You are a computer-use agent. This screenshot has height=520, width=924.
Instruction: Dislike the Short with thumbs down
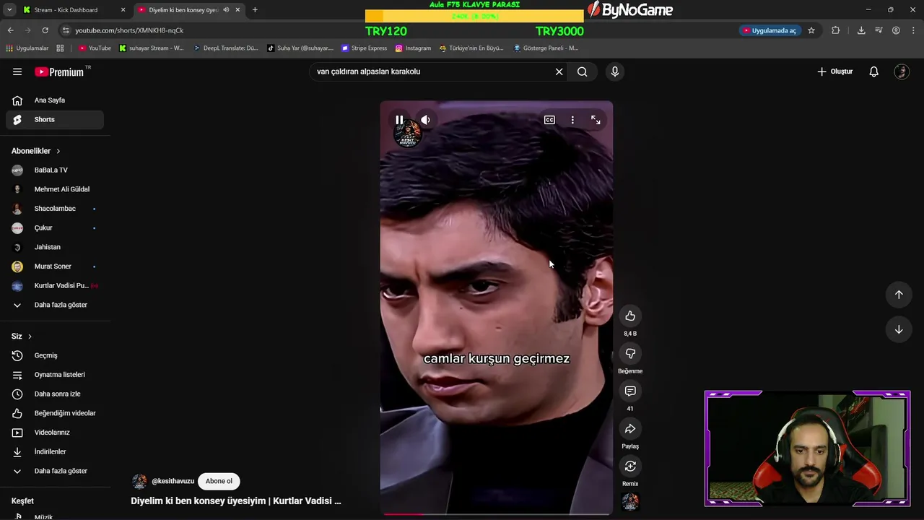coord(630,353)
